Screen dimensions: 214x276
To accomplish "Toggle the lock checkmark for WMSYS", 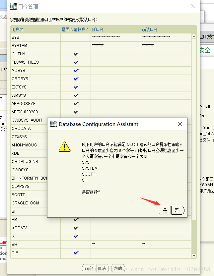I will pos(76,95).
